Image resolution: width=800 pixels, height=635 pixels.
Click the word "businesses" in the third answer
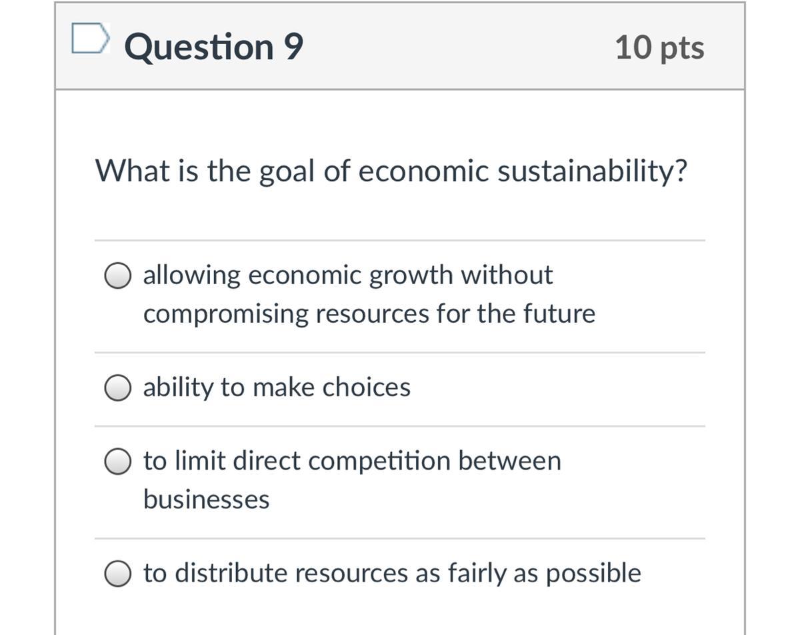206,499
